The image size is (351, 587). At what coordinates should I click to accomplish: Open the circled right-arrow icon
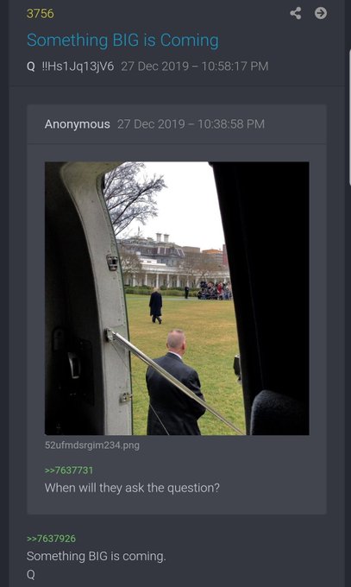pyautogui.click(x=320, y=13)
